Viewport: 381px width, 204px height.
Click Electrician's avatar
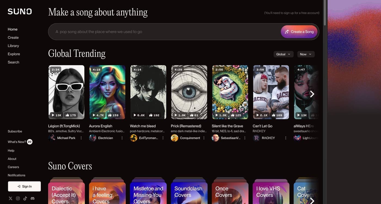click(x=93, y=138)
